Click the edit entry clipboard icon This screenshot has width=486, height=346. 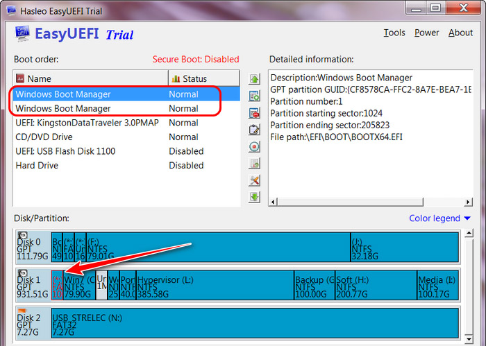[x=254, y=130]
